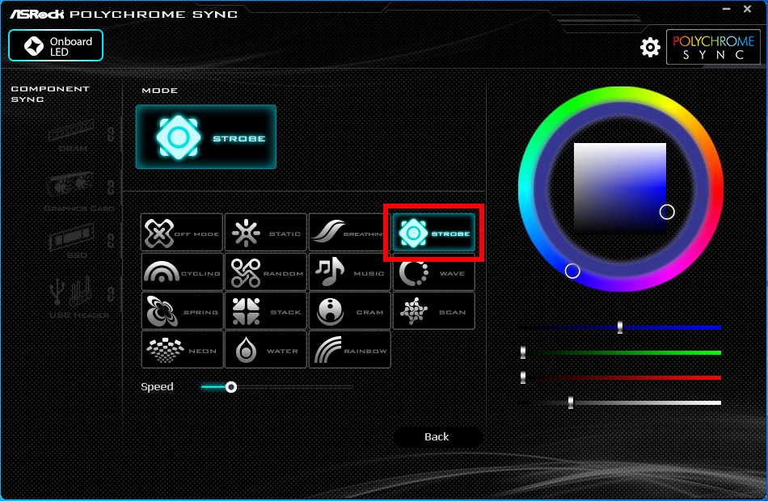Toggle the DRAM sync link
768x501 pixels.
point(111,133)
